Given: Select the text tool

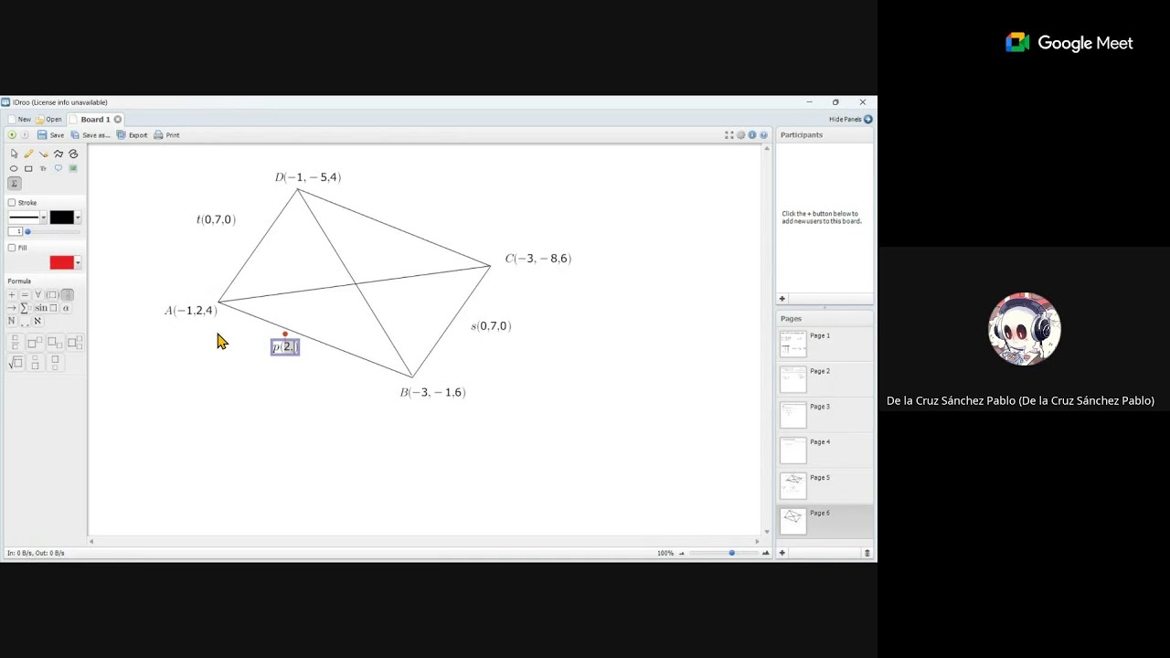Looking at the screenshot, I should [x=43, y=168].
